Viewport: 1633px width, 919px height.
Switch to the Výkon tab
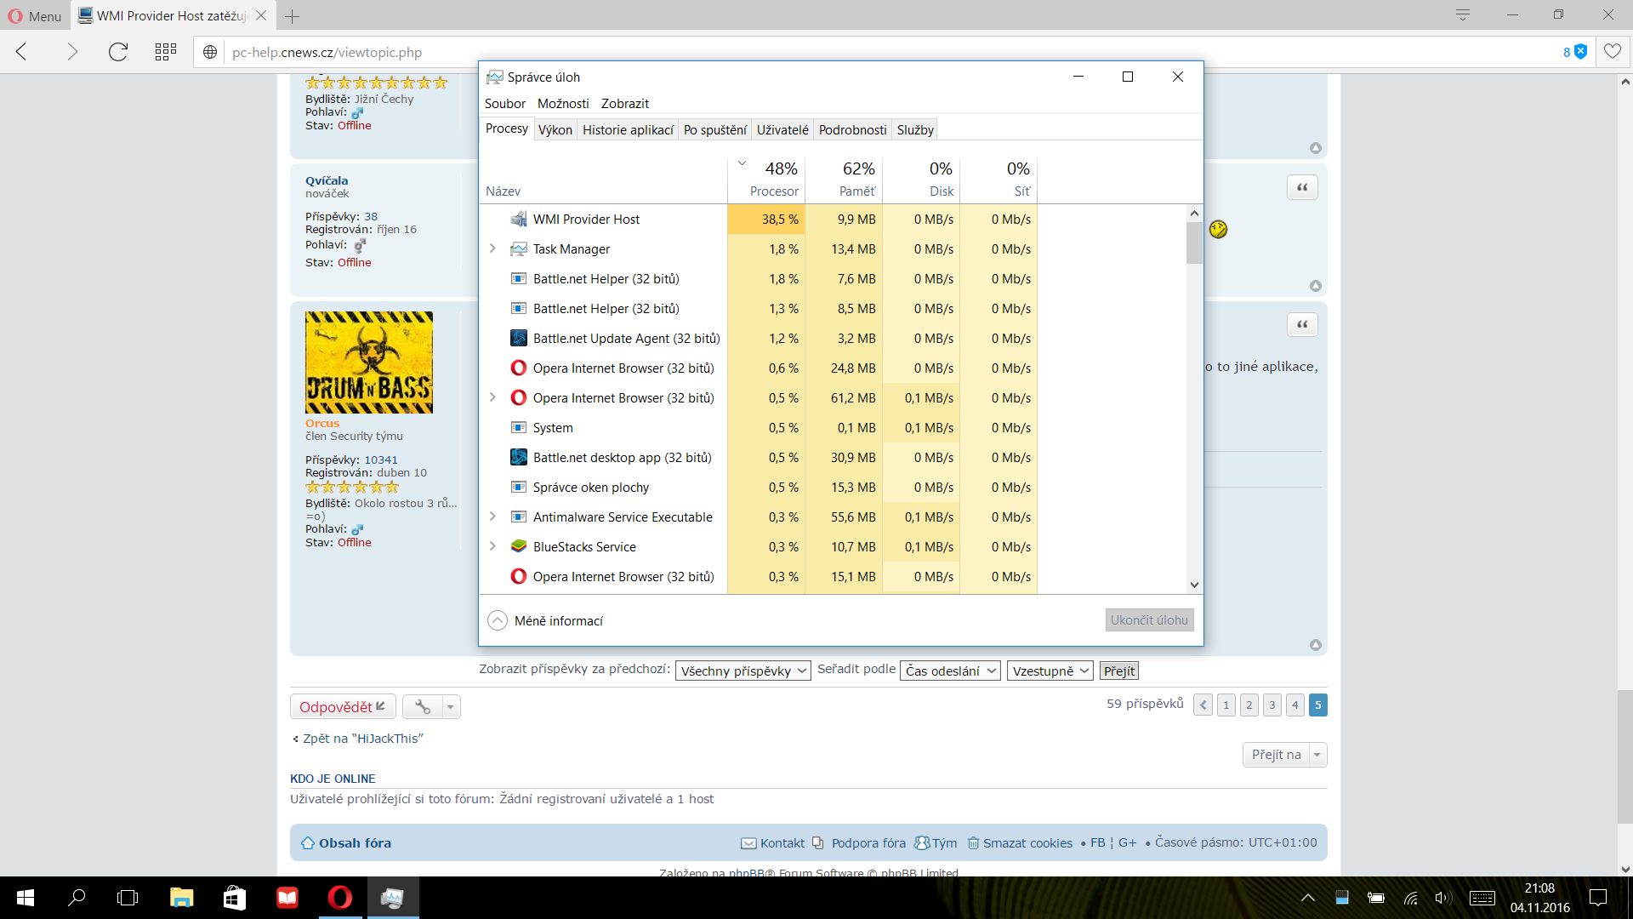click(x=555, y=129)
